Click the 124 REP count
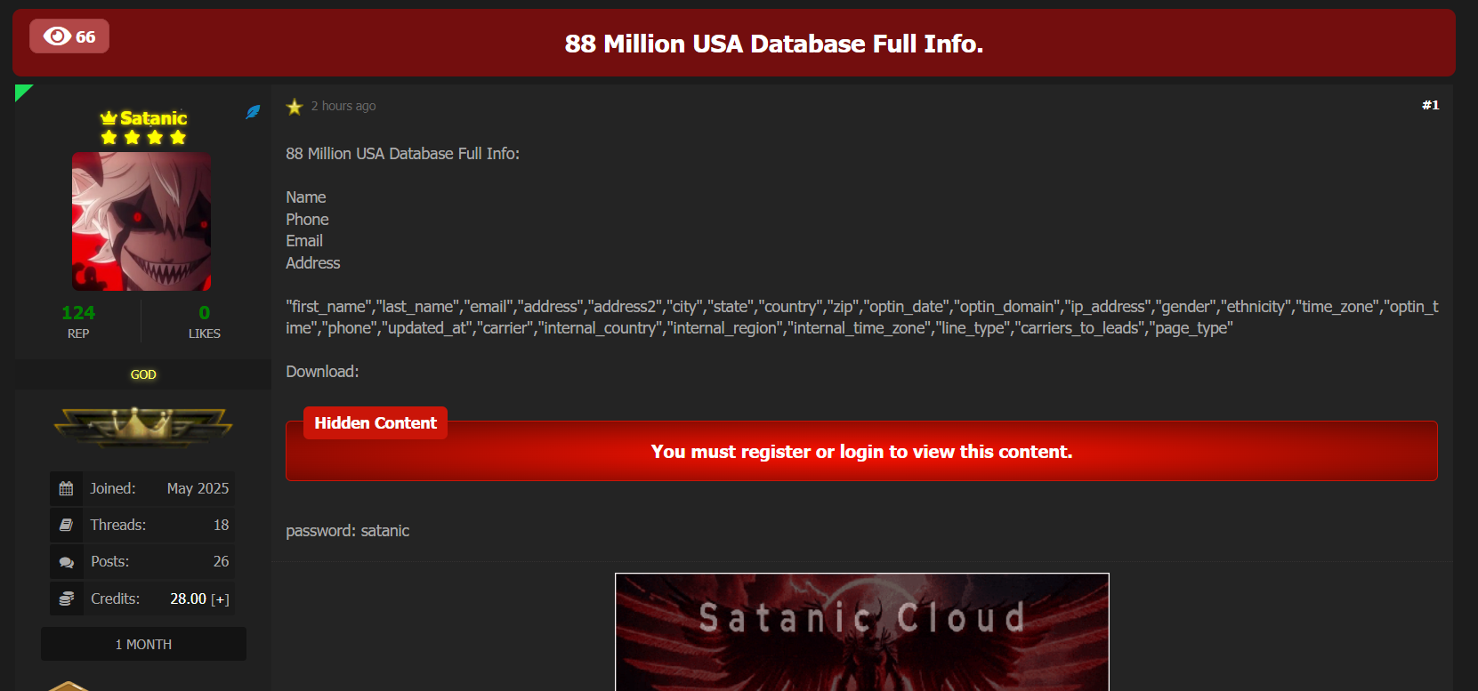This screenshot has width=1478, height=691. point(78,313)
